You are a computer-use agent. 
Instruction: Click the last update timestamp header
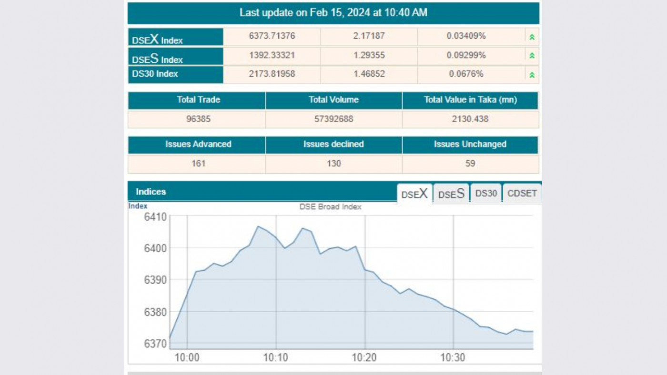click(x=333, y=13)
